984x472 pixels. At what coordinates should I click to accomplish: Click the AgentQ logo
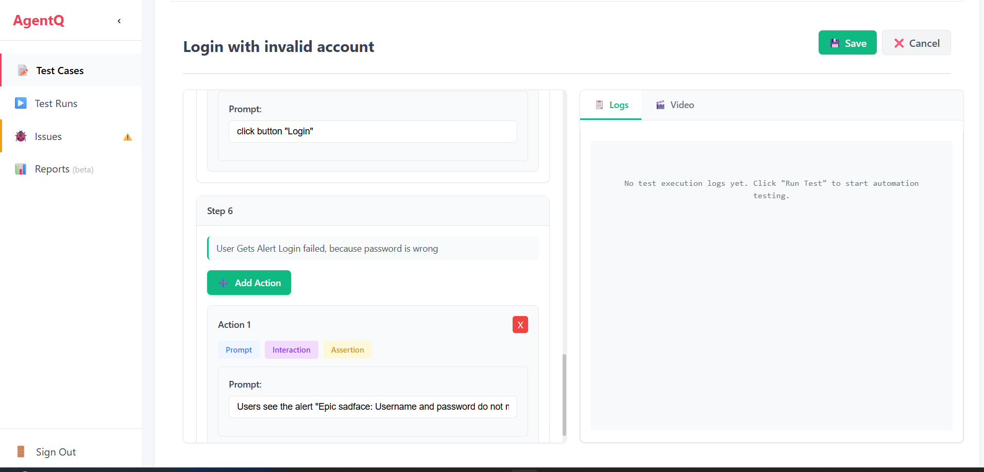coord(39,21)
